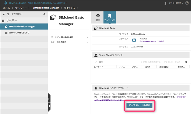Image resolution: width=191 pixels, height=114 pixels.
Task: Click the ステ... column header
Action: tap(135, 67)
